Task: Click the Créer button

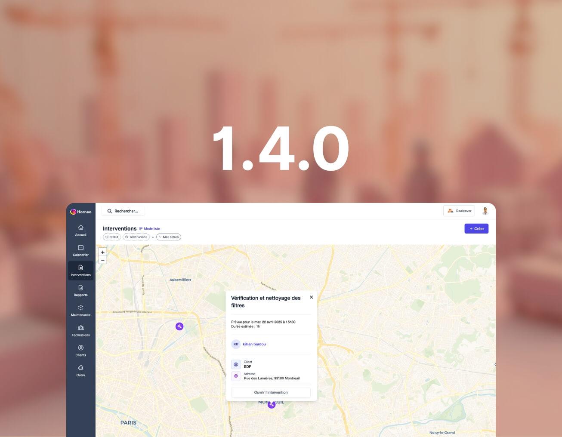Action: [x=476, y=229]
